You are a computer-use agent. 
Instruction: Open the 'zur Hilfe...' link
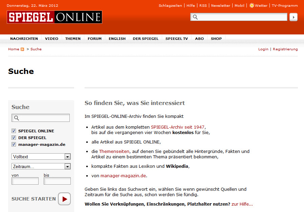point(242,204)
